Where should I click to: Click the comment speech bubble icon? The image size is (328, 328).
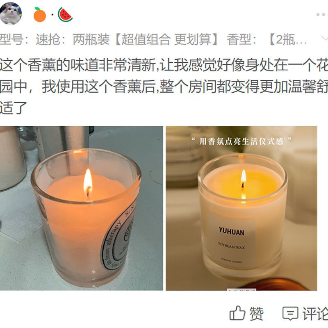[x=290, y=313]
